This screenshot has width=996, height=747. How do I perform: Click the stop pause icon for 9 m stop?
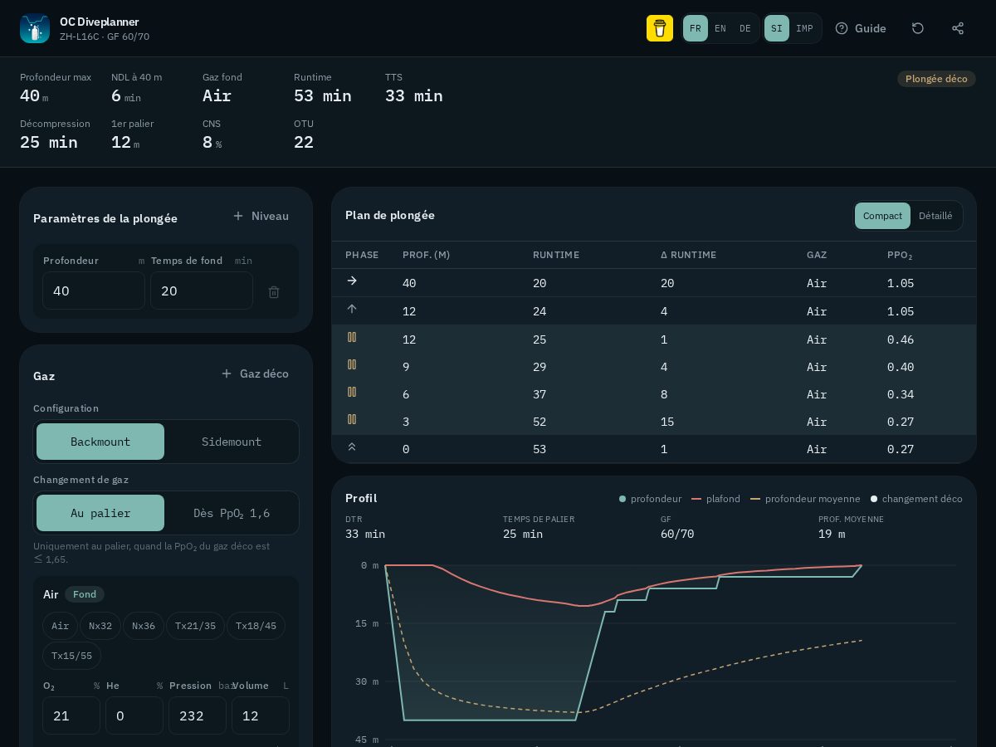click(x=352, y=364)
